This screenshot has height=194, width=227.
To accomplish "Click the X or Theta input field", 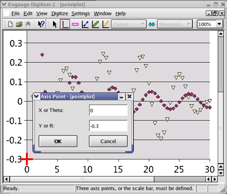I will pyautogui.click(x=108, y=110).
